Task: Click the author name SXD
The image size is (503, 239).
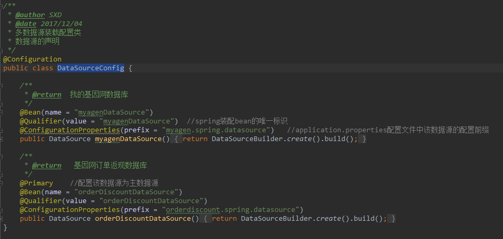Action: (x=55, y=15)
